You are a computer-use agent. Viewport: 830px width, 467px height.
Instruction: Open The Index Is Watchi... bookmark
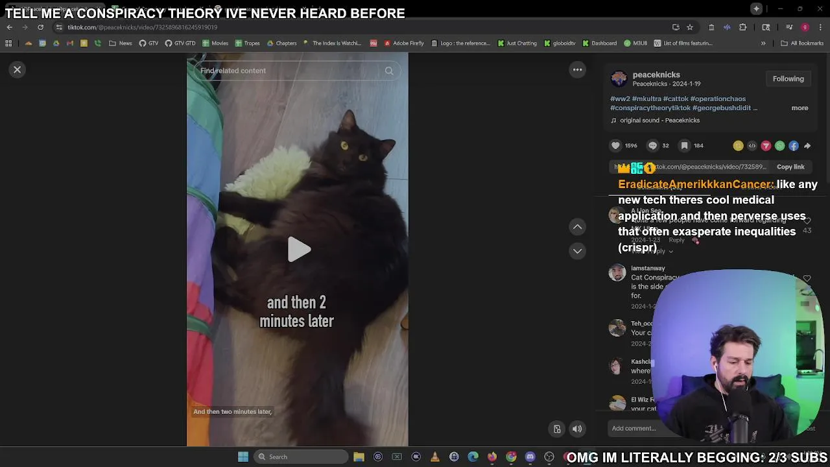(331, 43)
